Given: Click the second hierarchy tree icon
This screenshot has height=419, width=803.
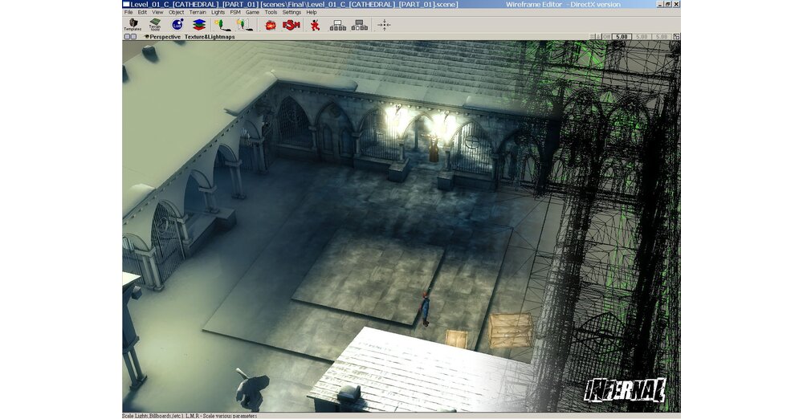Looking at the screenshot, I should click(360, 25).
